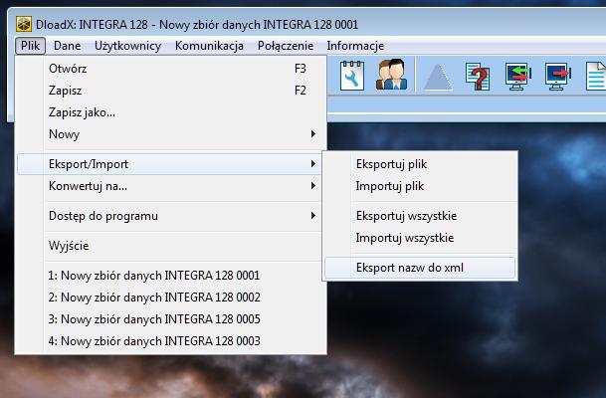Open the Dane menu

point(68,46)
